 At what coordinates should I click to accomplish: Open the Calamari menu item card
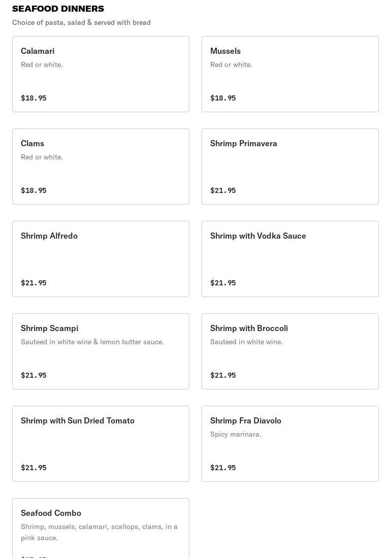pos(101,74)
